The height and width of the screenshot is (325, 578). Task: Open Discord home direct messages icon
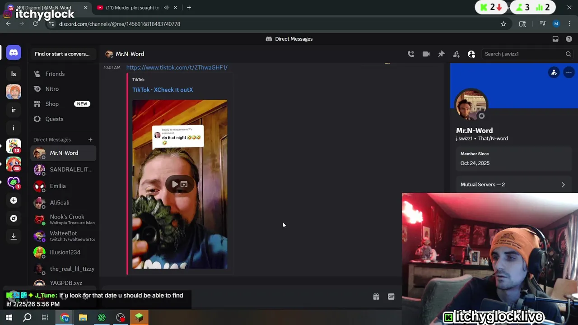(14, 53)
